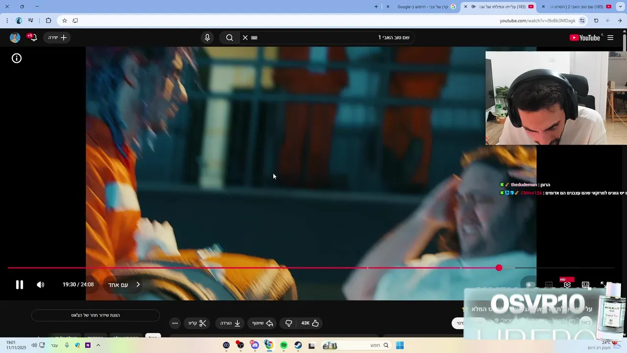Enter full screen mode
This screenshot has width=627, height=353.
click(x=604, y=284)
